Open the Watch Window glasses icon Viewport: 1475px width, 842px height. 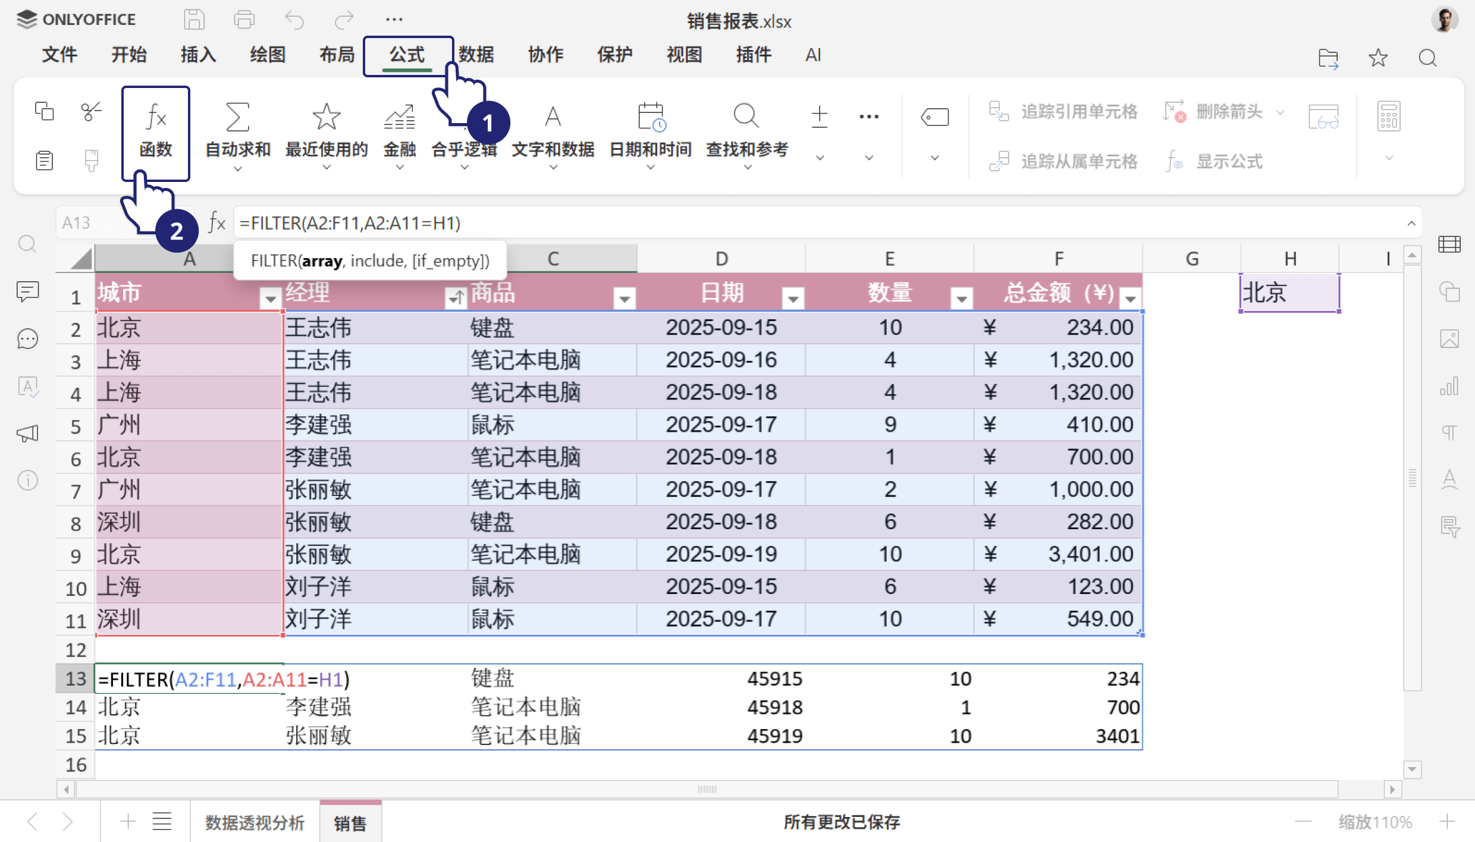(1324, 117)
